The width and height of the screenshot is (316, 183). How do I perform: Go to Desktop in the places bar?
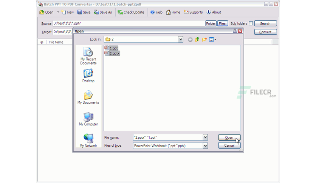[88, 76]
